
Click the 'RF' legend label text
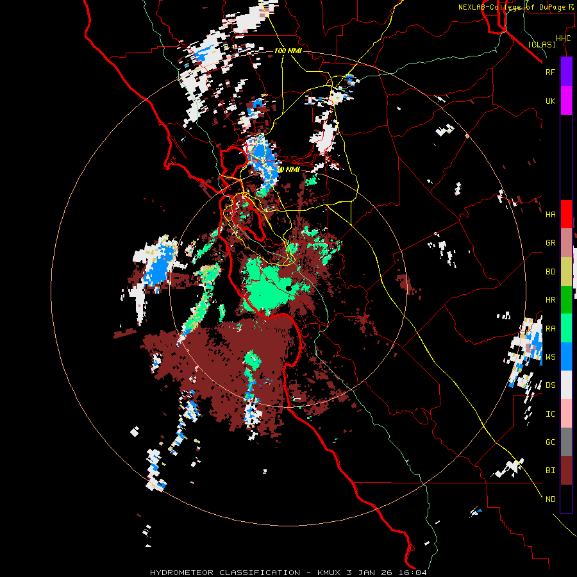tap(550, 72)
